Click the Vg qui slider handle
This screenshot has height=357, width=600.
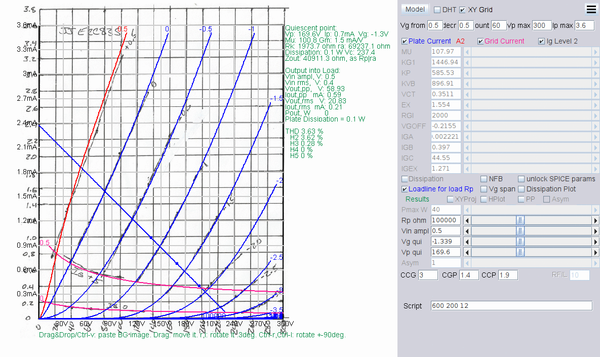coord(521,242)
